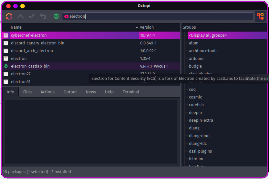
Task: Click the undo/cancel arrow icon
Action: point(43,16)
